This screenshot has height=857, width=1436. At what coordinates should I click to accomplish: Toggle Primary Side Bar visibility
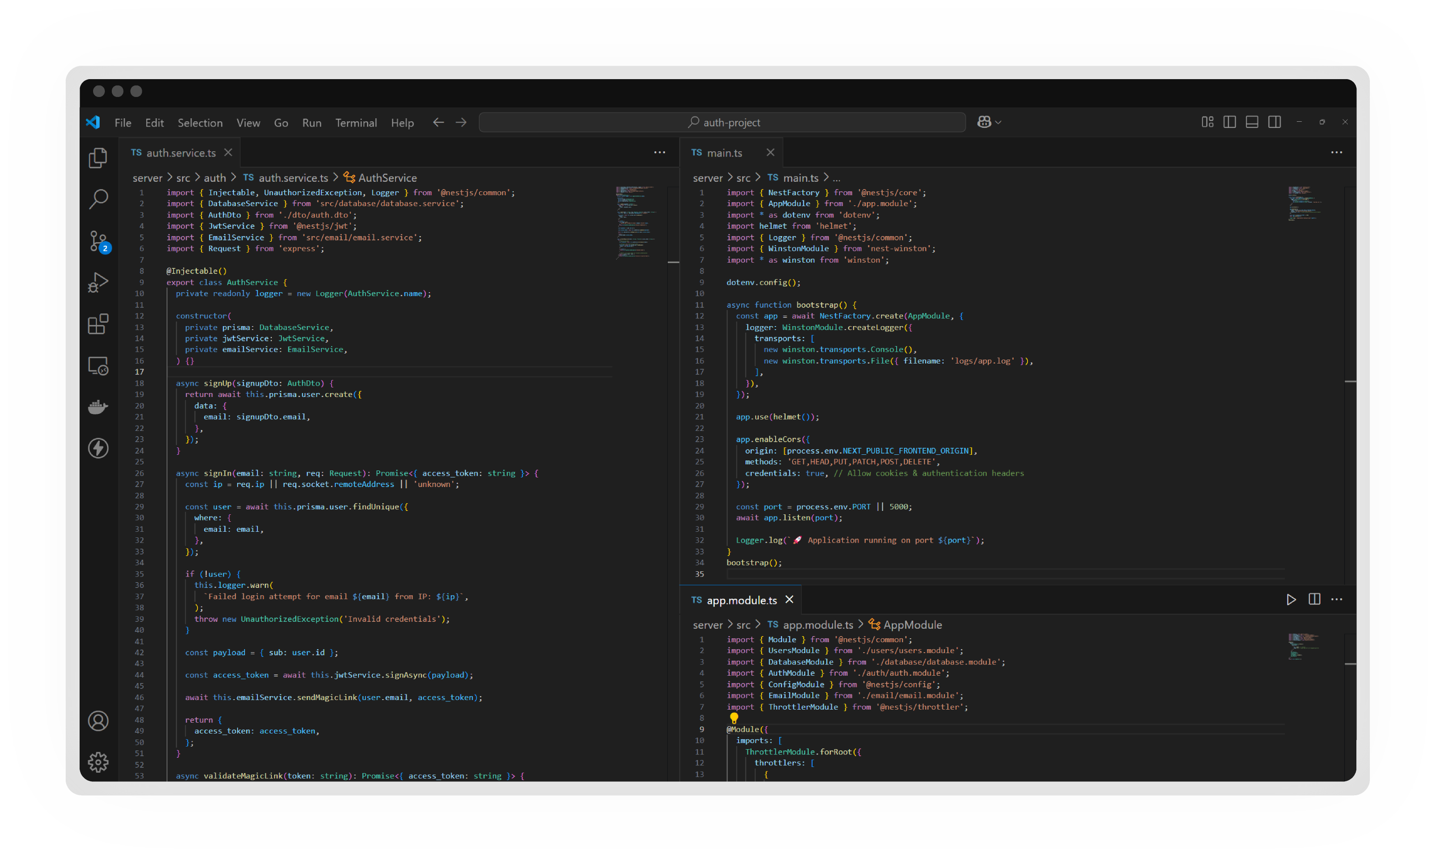[1230, 122]
